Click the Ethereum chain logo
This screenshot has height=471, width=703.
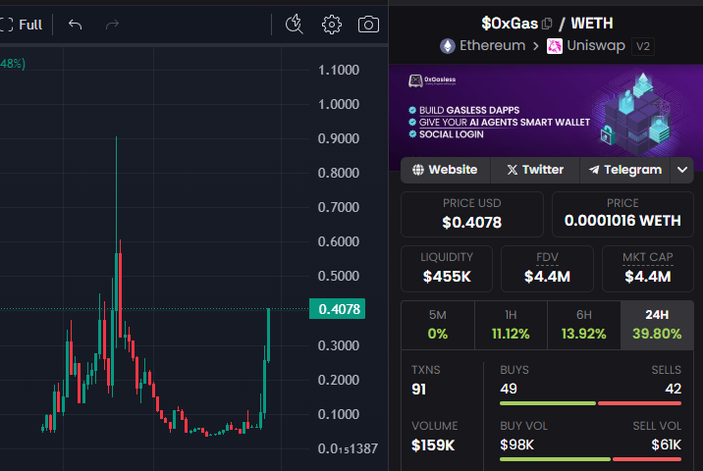point(447,46)
